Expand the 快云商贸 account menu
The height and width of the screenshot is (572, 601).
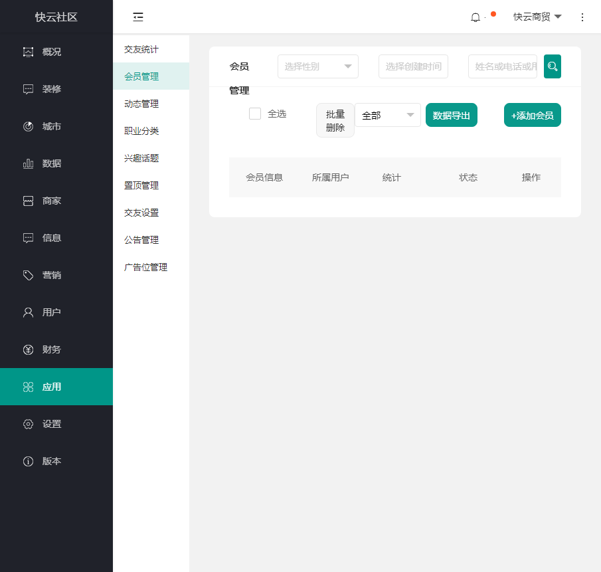537,17
